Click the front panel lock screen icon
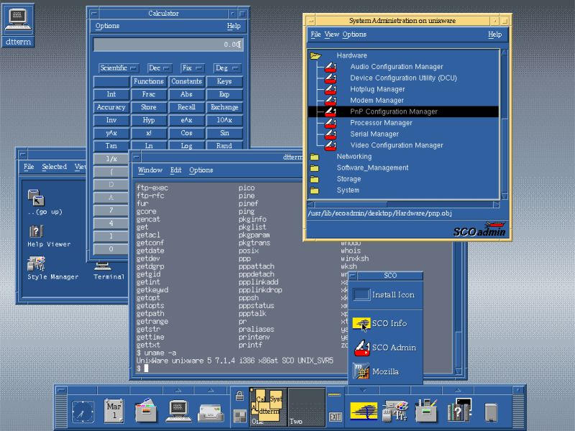Image resolution: width=575 pixels, height=431 pixels. tap(239, 396)
